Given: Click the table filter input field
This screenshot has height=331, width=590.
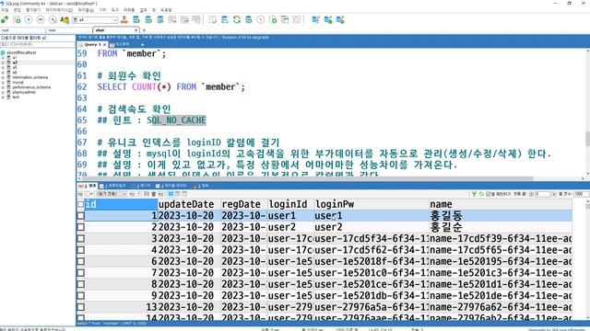Looking at the screenshot, I should click(38, 44).
